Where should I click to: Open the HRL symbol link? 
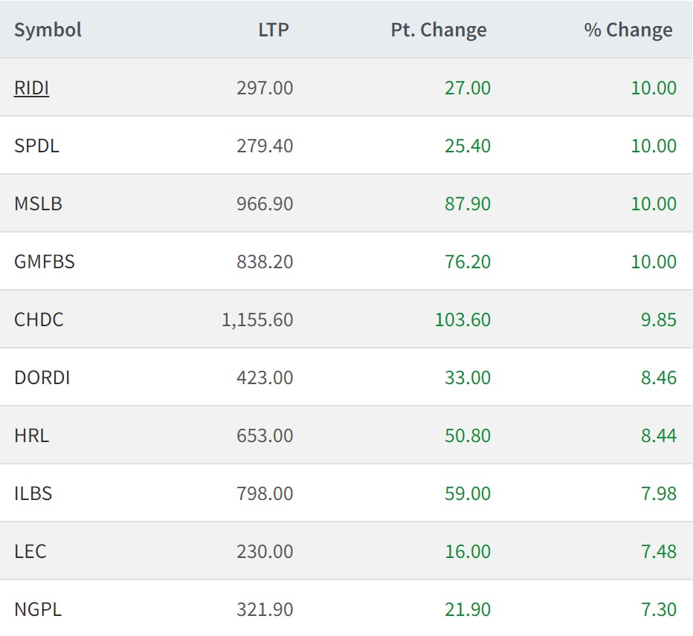pyautogui.click(x=31, y=435)
